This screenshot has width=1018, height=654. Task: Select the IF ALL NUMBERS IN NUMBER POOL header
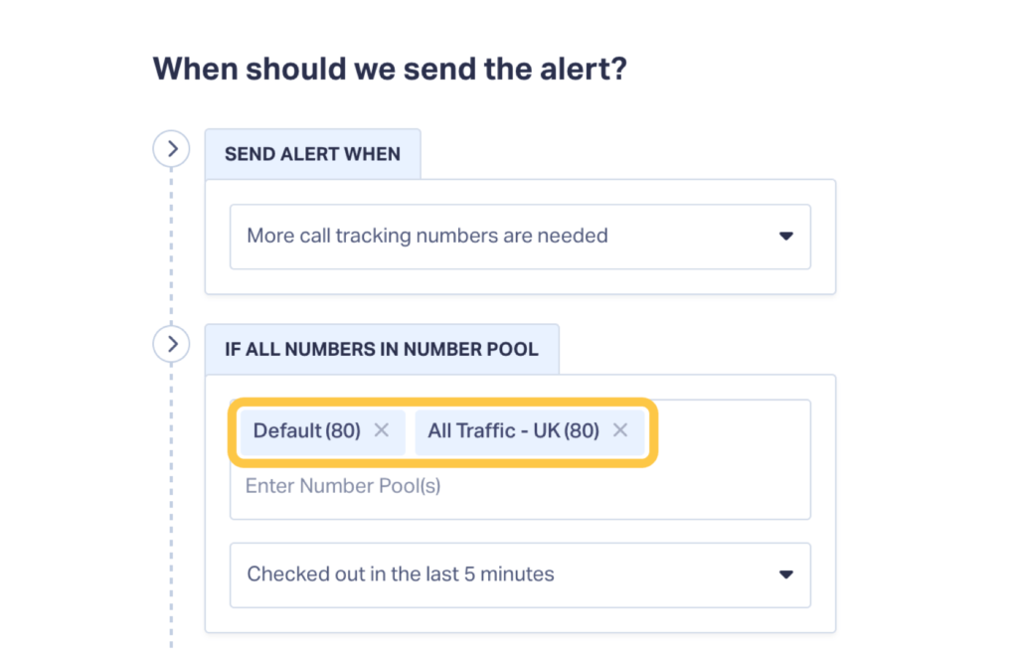[x=382, y=349]
